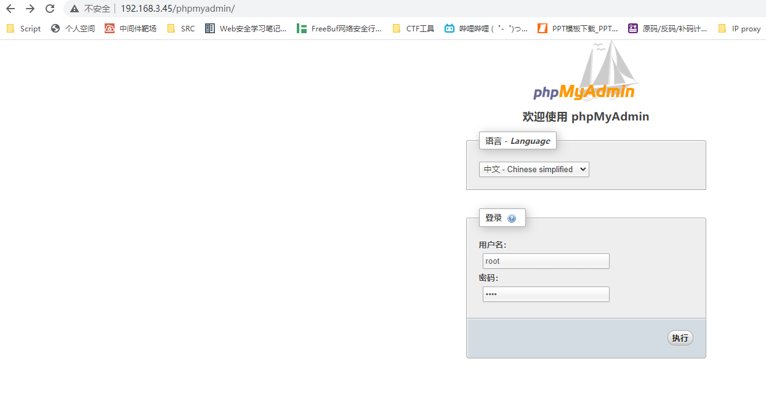
Task: Open the 原码/反码/补码计算 bookmark
Action: 668,28
